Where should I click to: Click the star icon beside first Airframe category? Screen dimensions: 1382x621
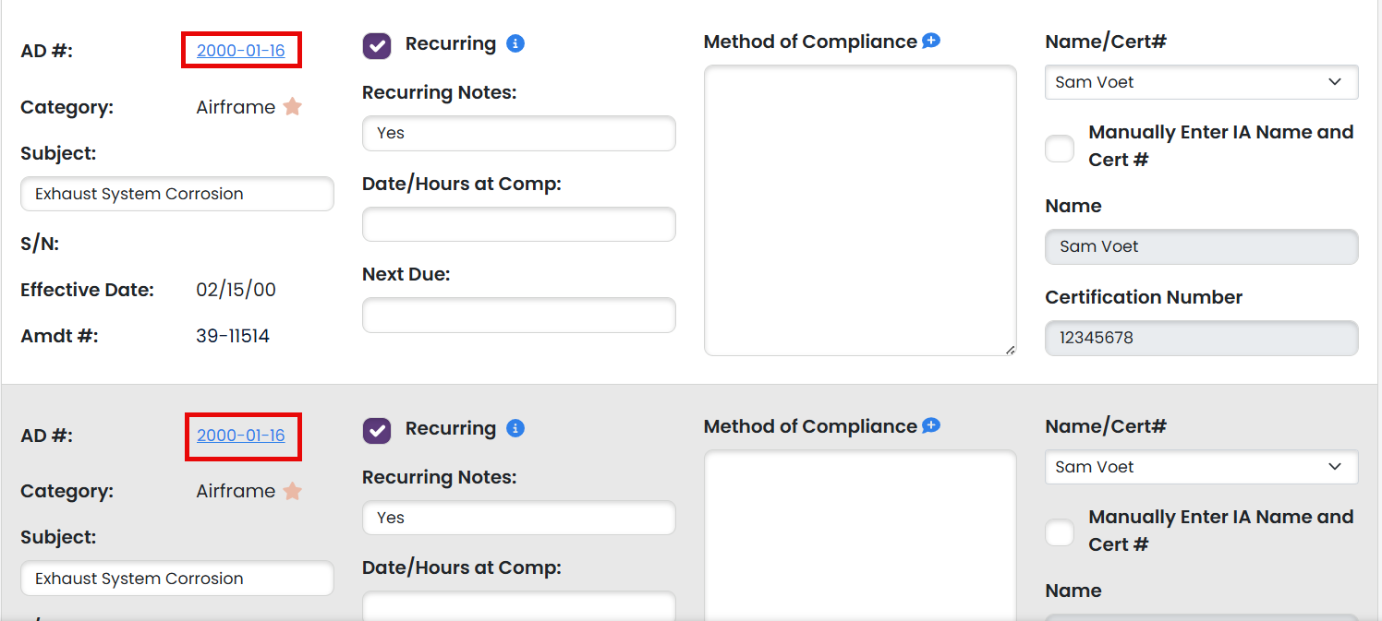(293, 107)
